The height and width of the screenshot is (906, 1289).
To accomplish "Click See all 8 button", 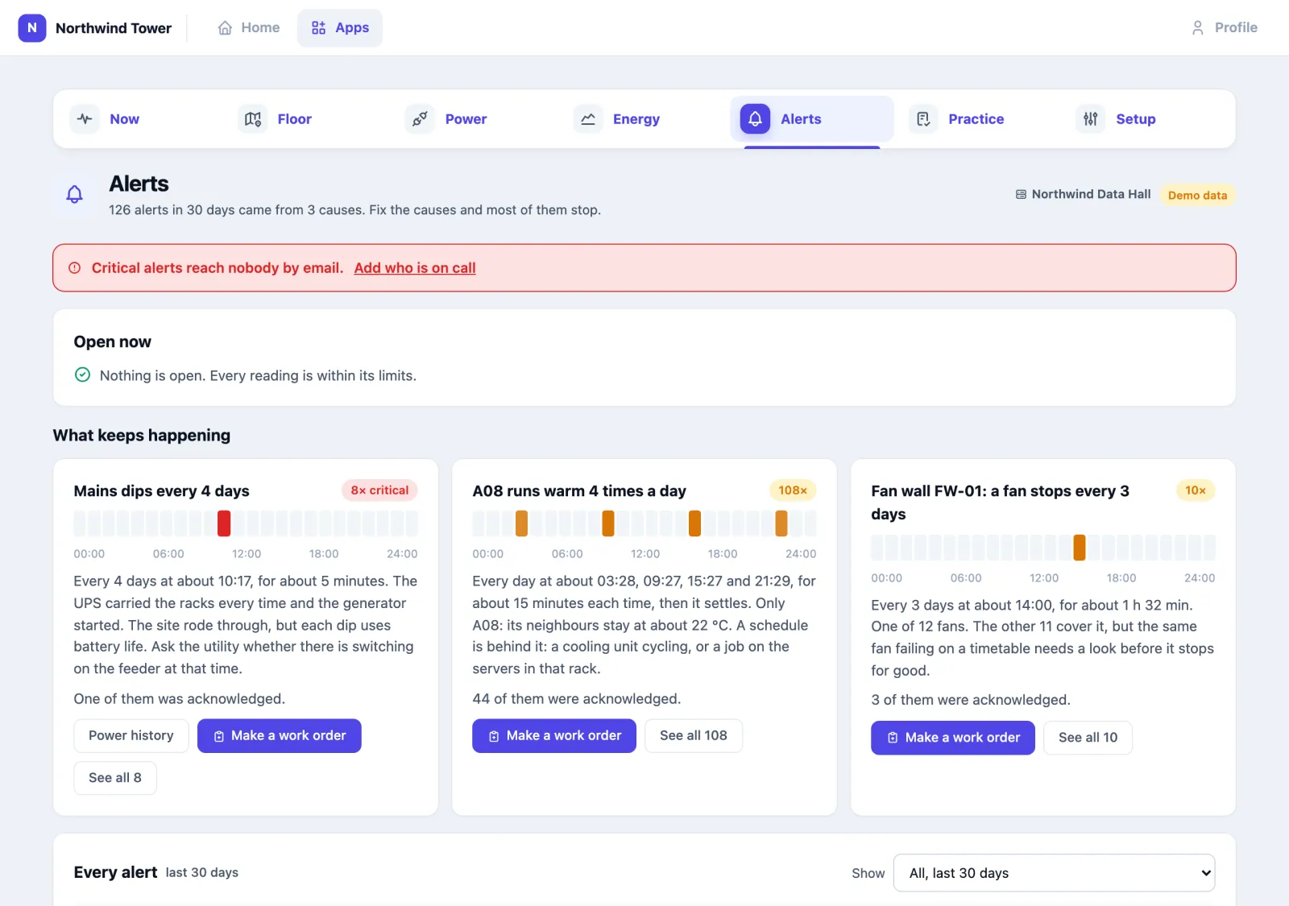I will click(x=115, y=778).
